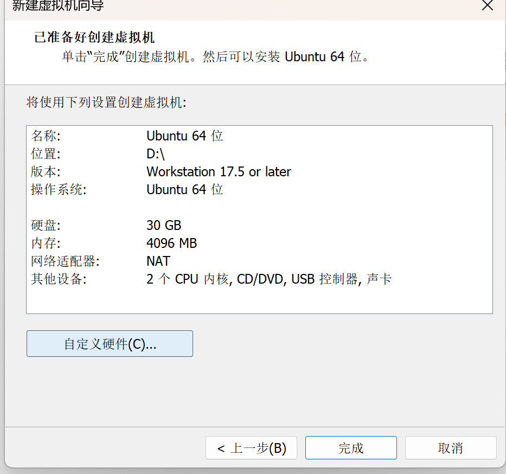The image size is (506, 474).
Task: Click the 版本: label
Action: point(46,172)
